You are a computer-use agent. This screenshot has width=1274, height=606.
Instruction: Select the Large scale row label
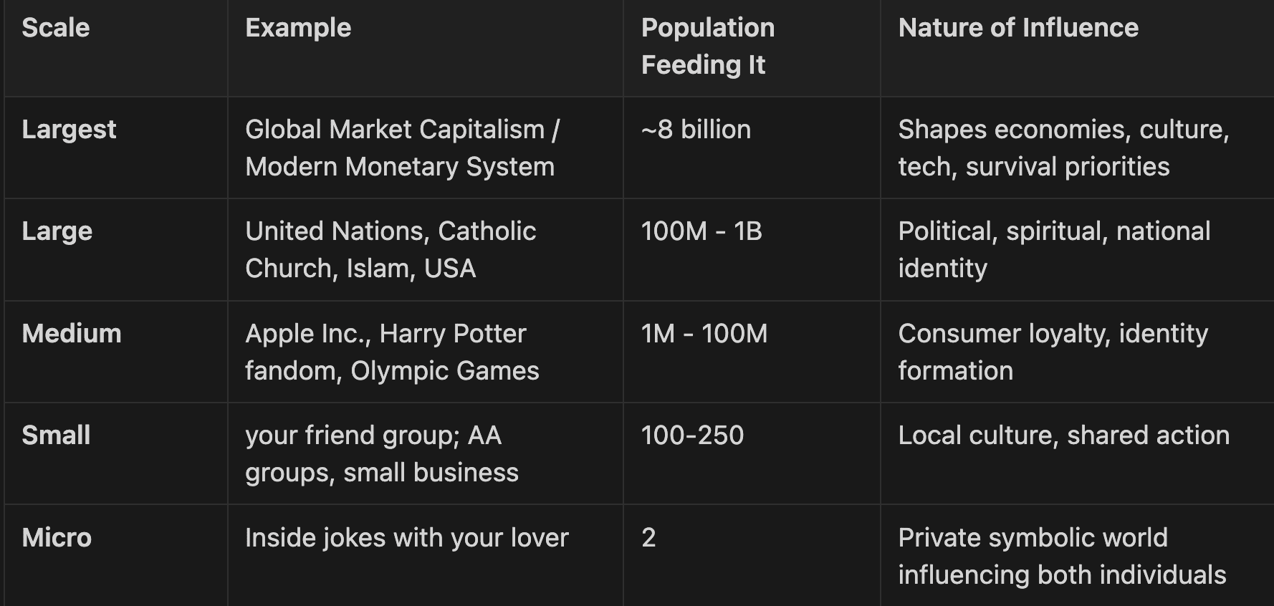(57, 231)
